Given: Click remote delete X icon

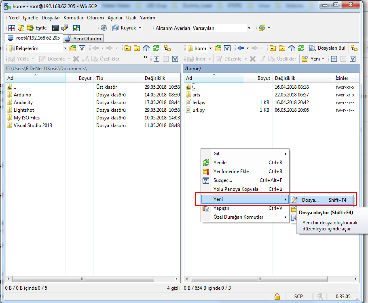Looking at the screenshot, I should (253, 59).
